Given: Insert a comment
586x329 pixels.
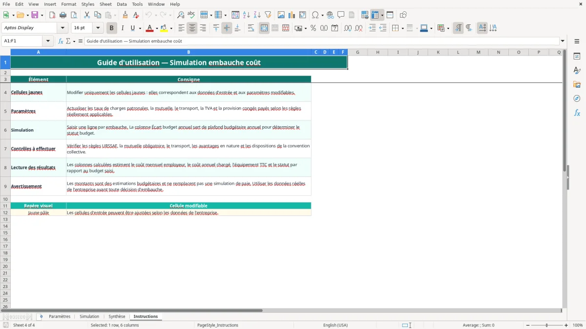Looking at the screenshot, I should tap(341, 15).
